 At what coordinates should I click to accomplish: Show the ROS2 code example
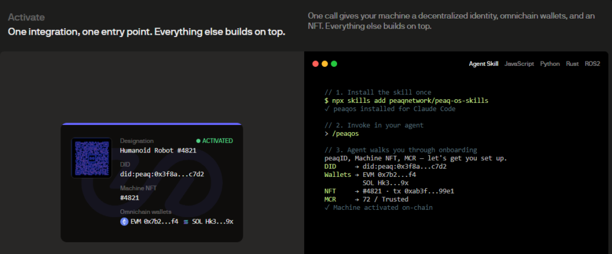pos(592,63)
